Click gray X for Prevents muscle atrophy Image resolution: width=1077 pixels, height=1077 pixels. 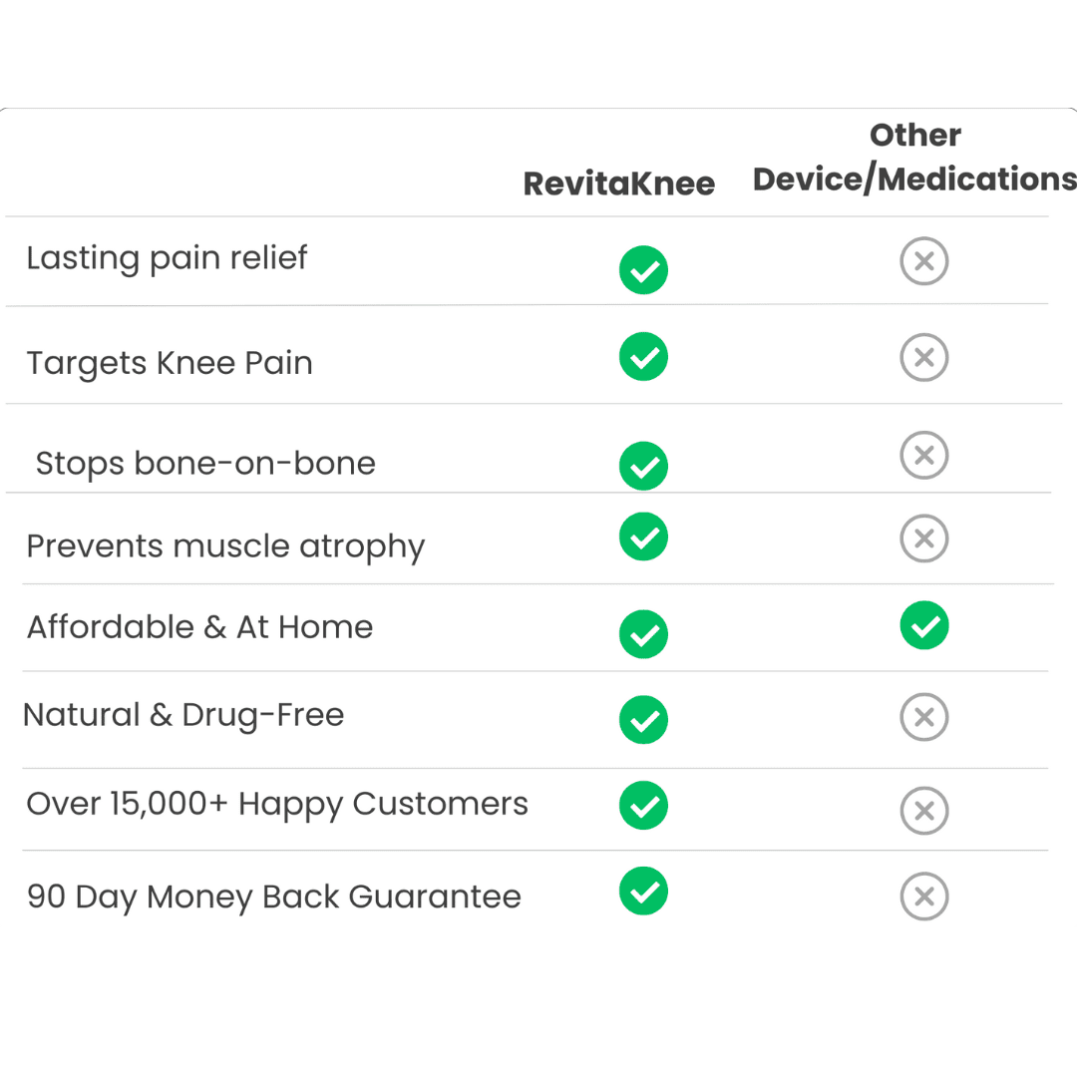pos(924,538)
